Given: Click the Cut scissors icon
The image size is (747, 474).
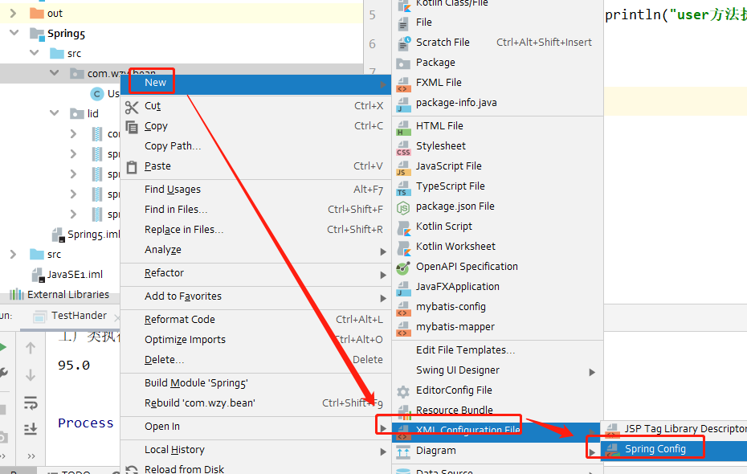Looking at the screenshot, I should (x=132, y=107).
